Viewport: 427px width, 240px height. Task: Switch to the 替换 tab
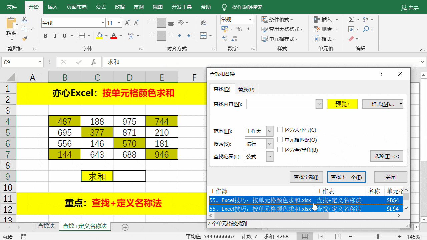[246, 89]
